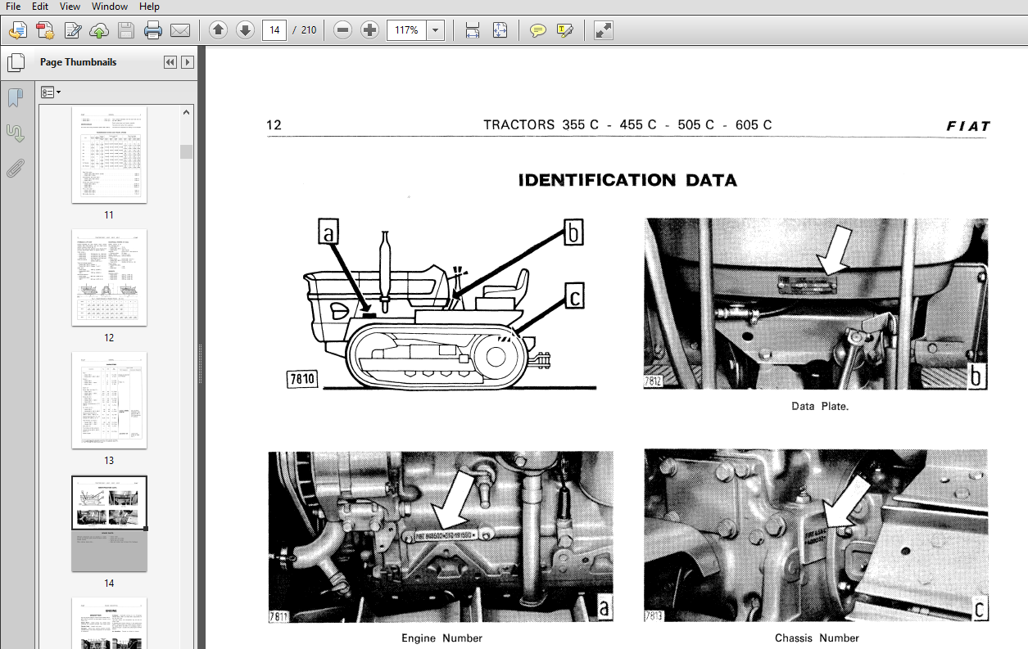Go to the previous page arrow
Viewport: 1028px width, 649px height.
pos(218,30)
